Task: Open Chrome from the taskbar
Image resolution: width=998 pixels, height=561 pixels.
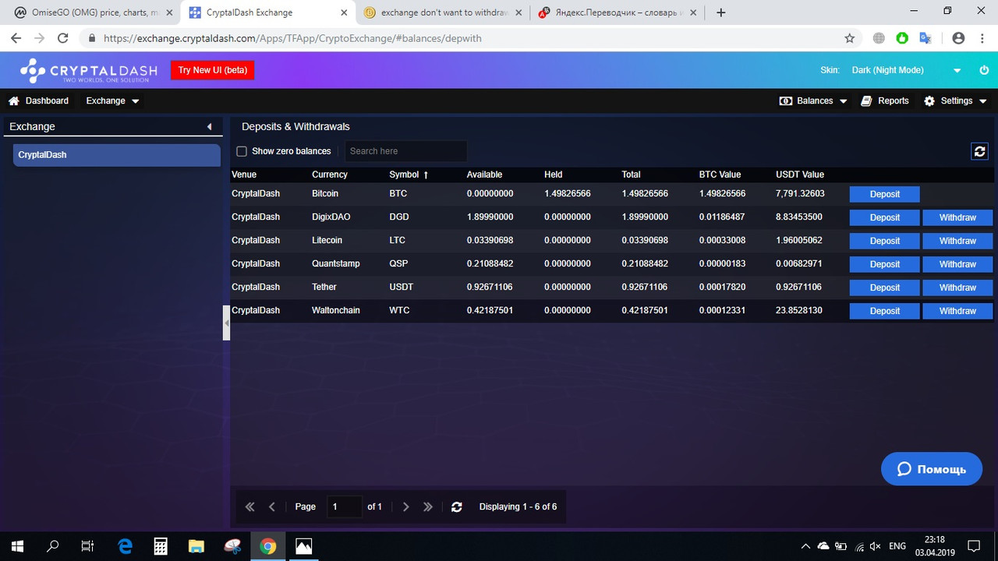Action: [x=268, y=545]
